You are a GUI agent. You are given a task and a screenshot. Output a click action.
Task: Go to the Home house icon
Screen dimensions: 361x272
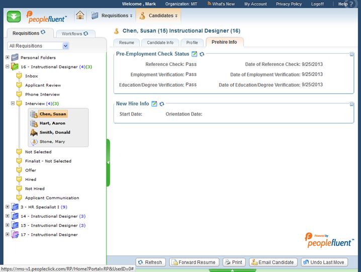80,15
